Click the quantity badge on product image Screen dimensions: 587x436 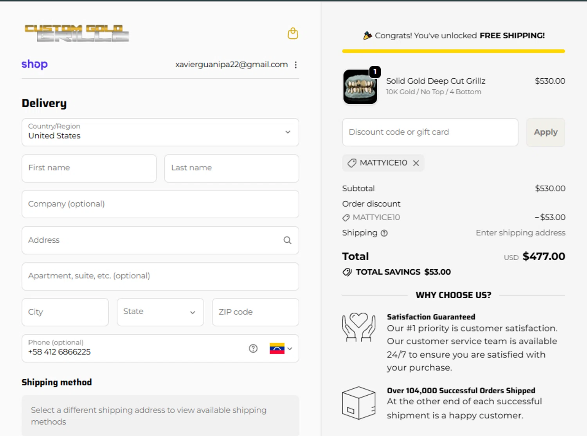click(x=375, y=72)
